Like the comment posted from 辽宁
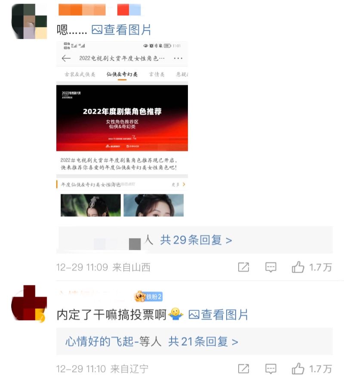Screen dimensions: 344x379 coord(312,369)
